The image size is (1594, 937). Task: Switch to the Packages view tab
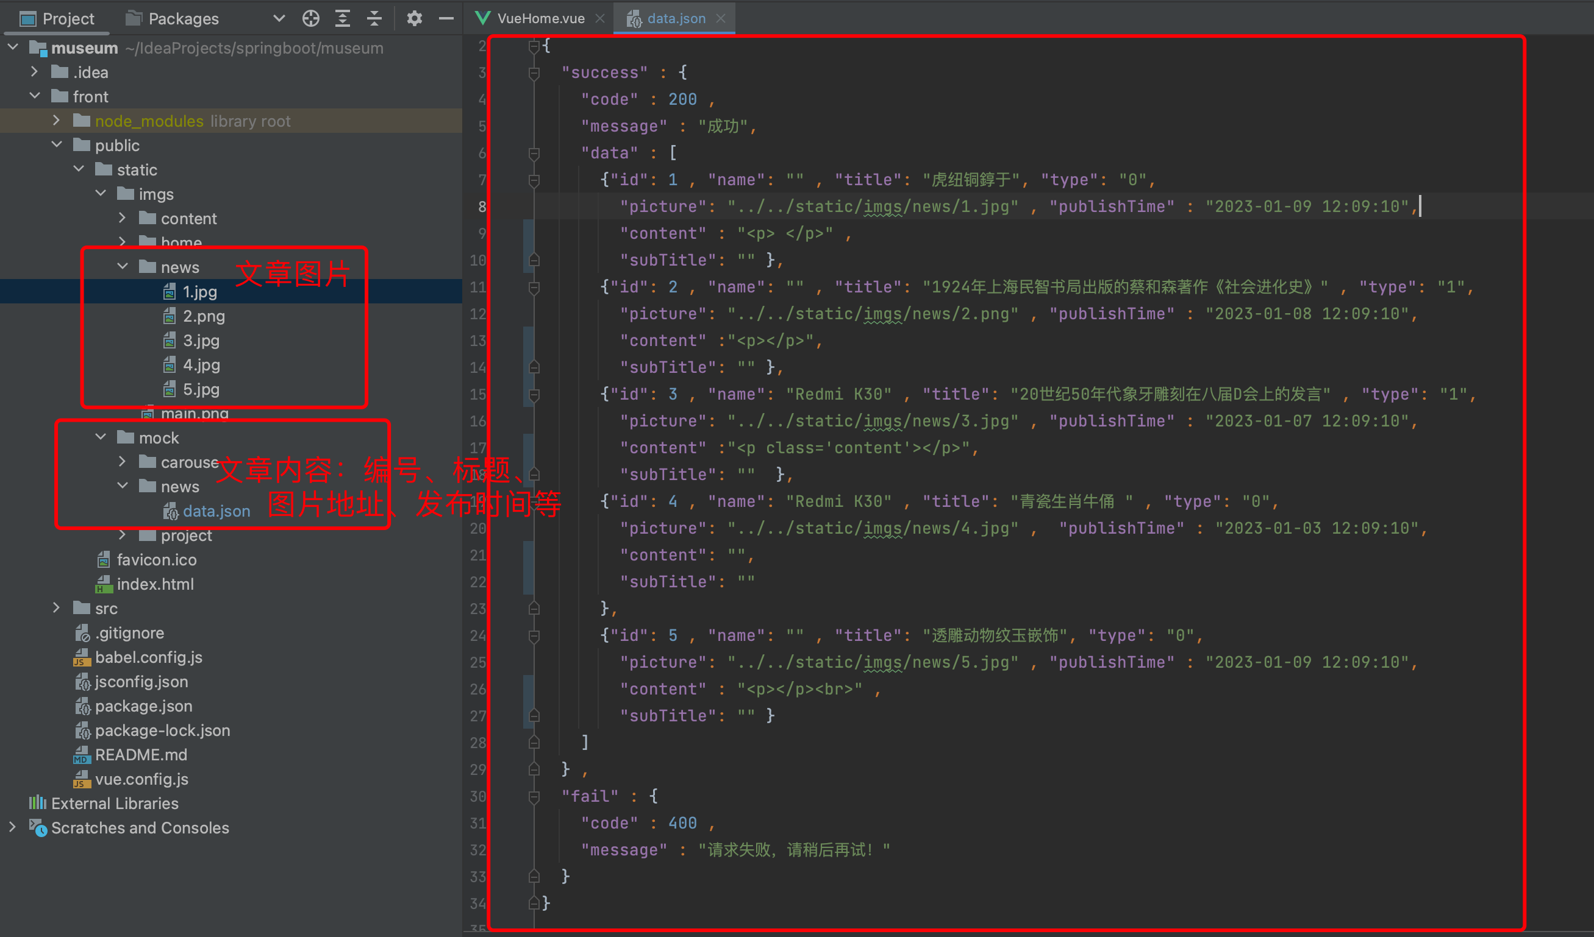point(172,18)
